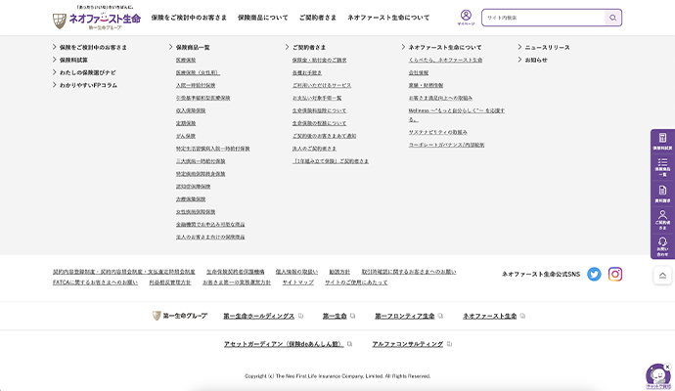Open the ニュースリリース link
This screenshot has height=391, width=675.
pyautogui.click(x=547, y=47)
